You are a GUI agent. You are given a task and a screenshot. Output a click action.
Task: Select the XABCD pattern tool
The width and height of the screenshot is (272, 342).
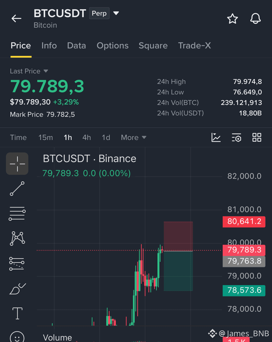click(x=17, y=239)
